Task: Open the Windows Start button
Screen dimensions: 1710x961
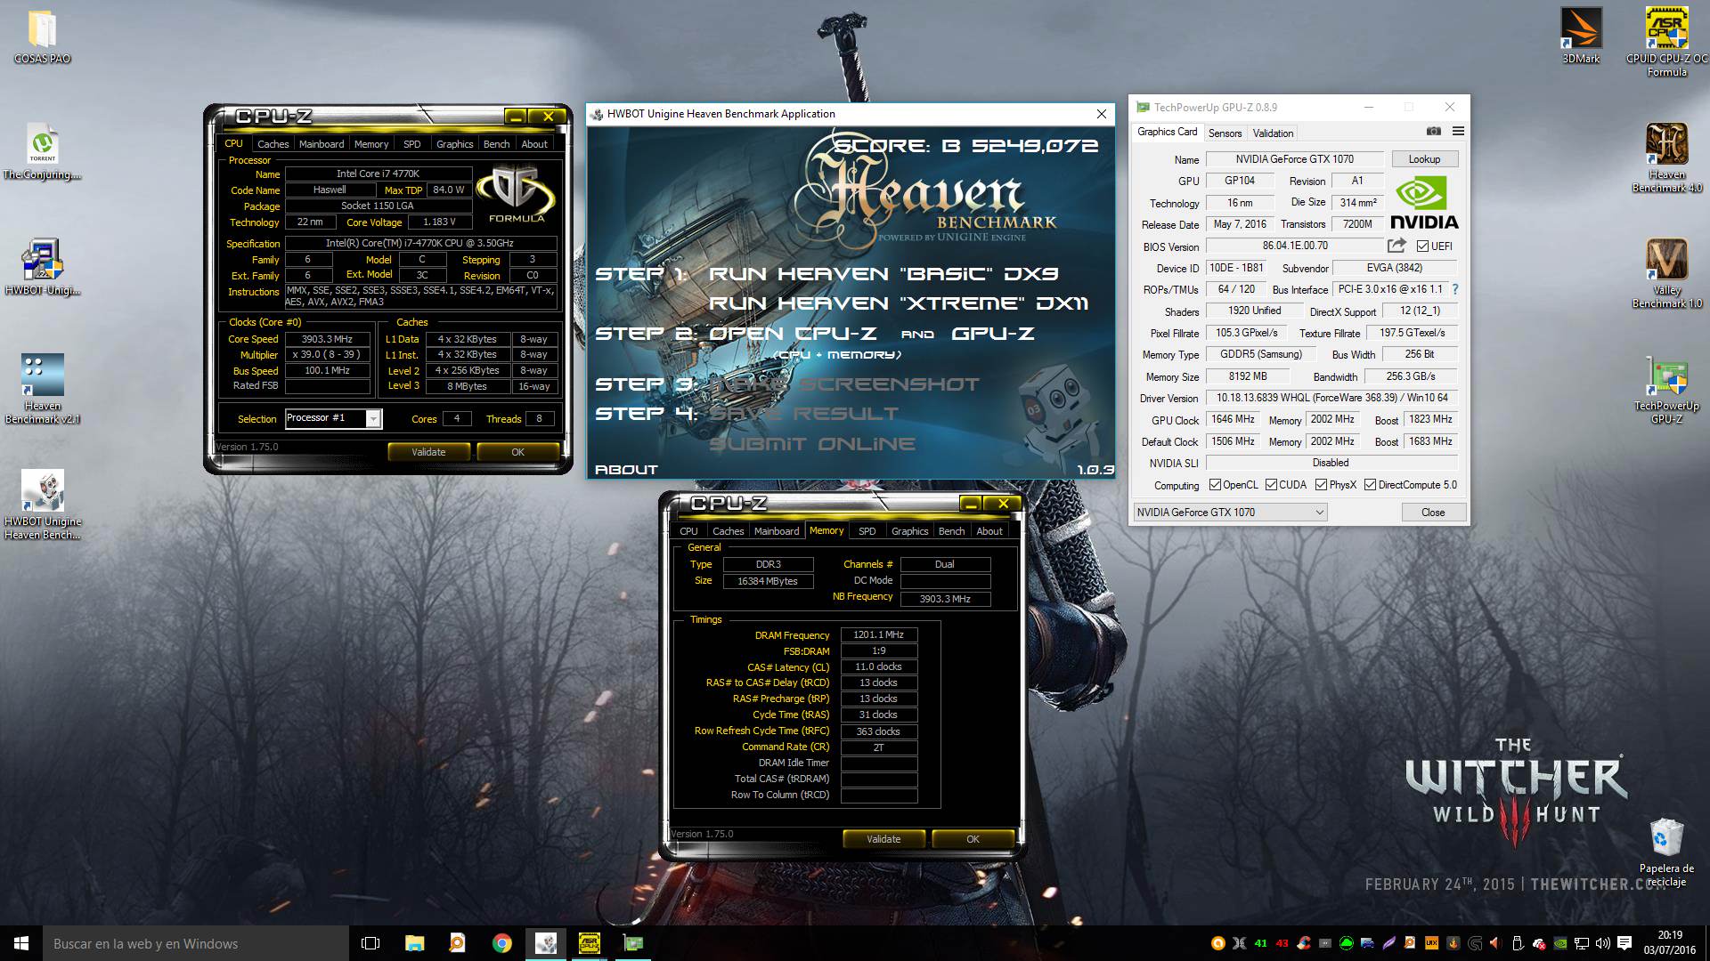Action: [21, 943]
